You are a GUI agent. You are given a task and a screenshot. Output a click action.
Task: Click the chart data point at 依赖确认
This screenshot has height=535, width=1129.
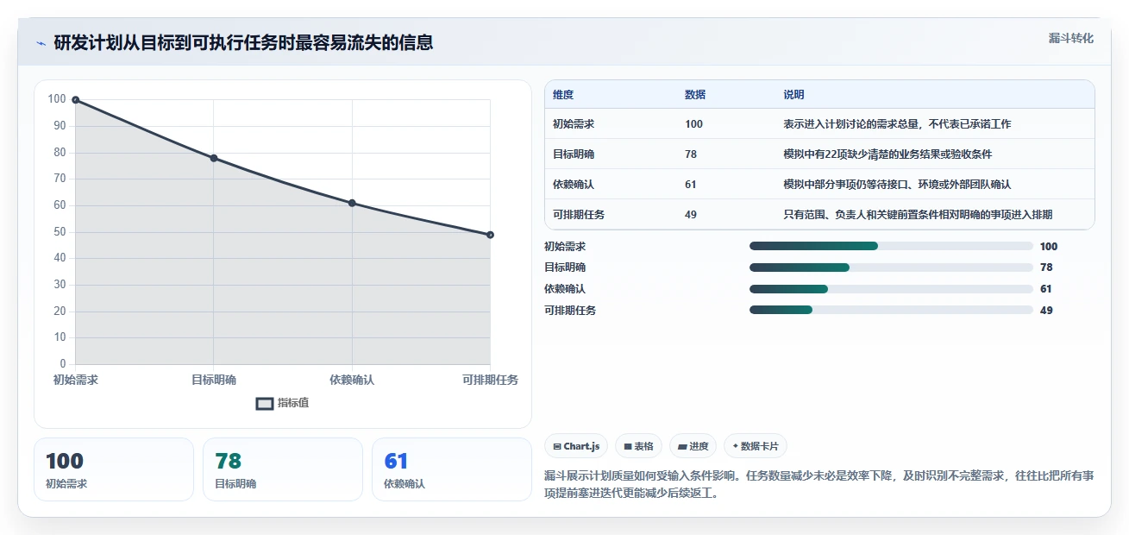tap(352, 203)
